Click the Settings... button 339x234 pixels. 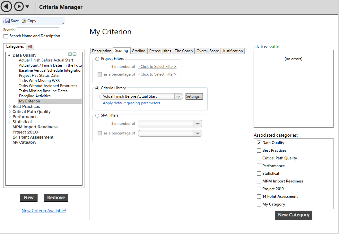pos(194,96)
